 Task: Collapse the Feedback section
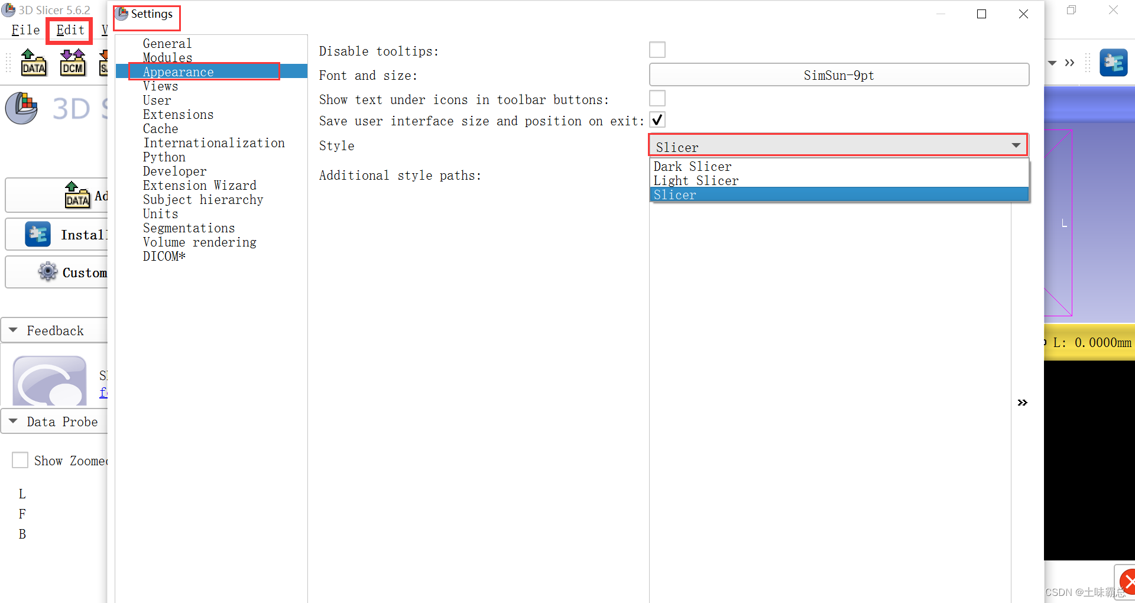(x=13, y=330)
